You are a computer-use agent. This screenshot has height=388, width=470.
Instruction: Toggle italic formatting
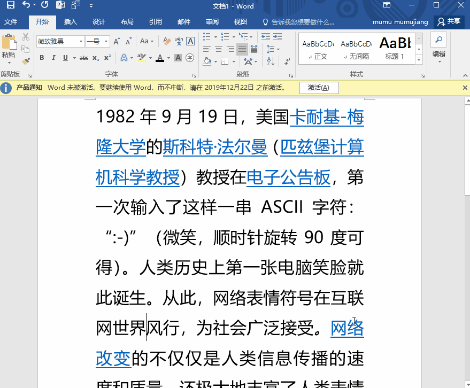tap(53, 58)
